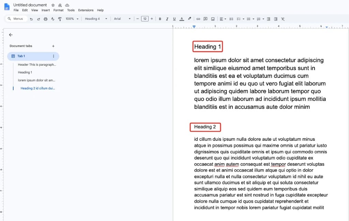Click the underlined word anim in the document
The height and width of the screenshot is (221, 349).
click(219, 164)
